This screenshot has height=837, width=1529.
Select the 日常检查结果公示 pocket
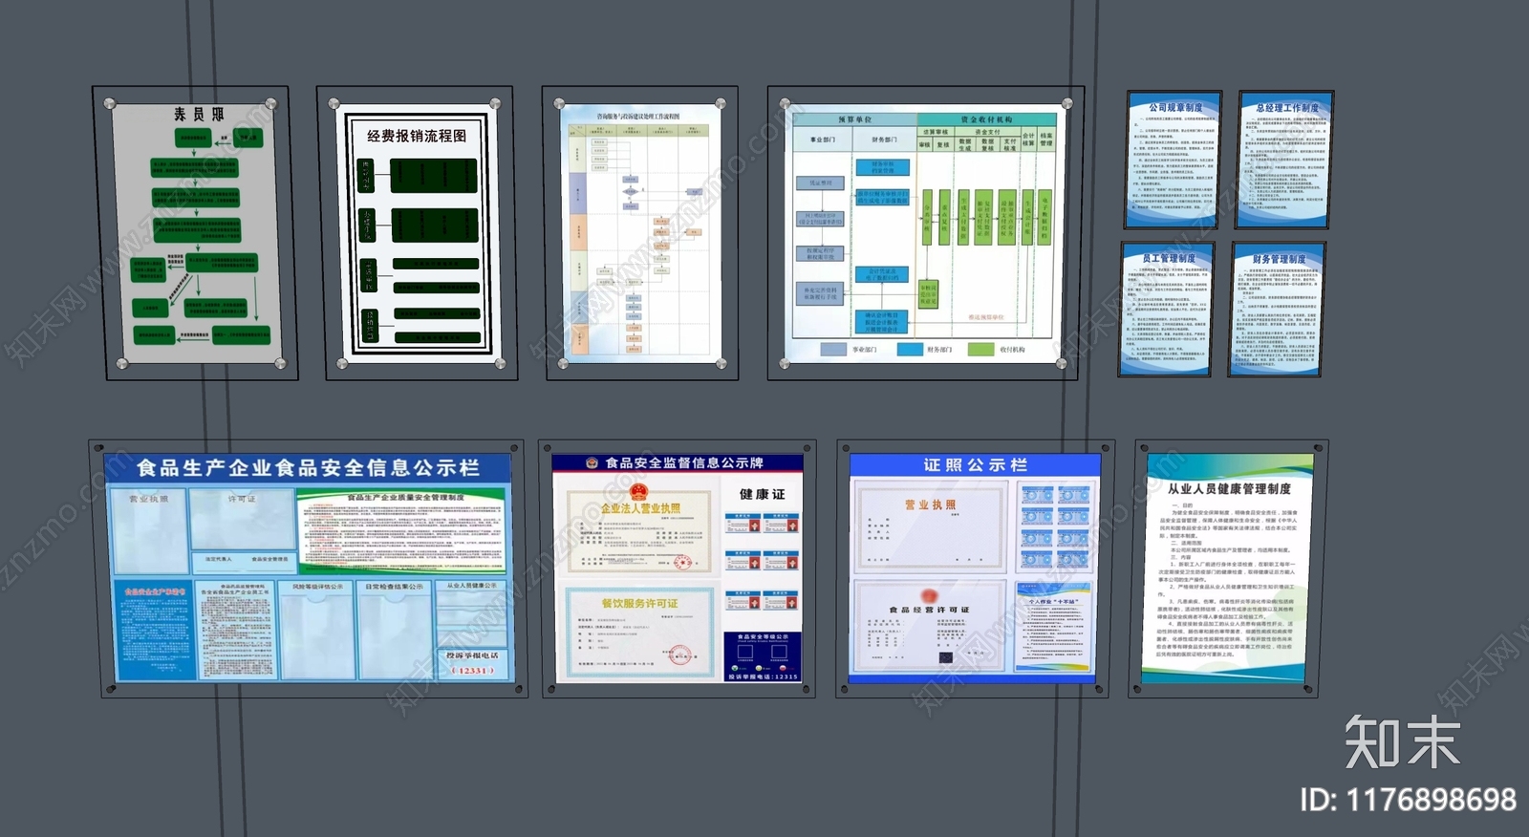click(394, 630)
